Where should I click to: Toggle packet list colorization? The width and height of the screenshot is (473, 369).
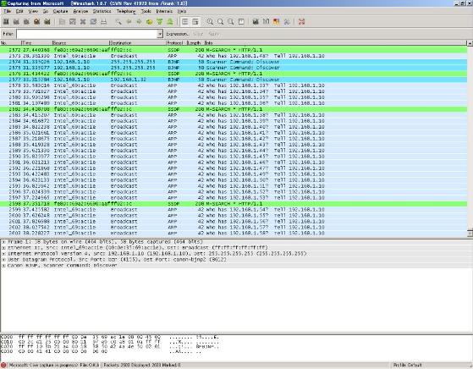(185, 22)
